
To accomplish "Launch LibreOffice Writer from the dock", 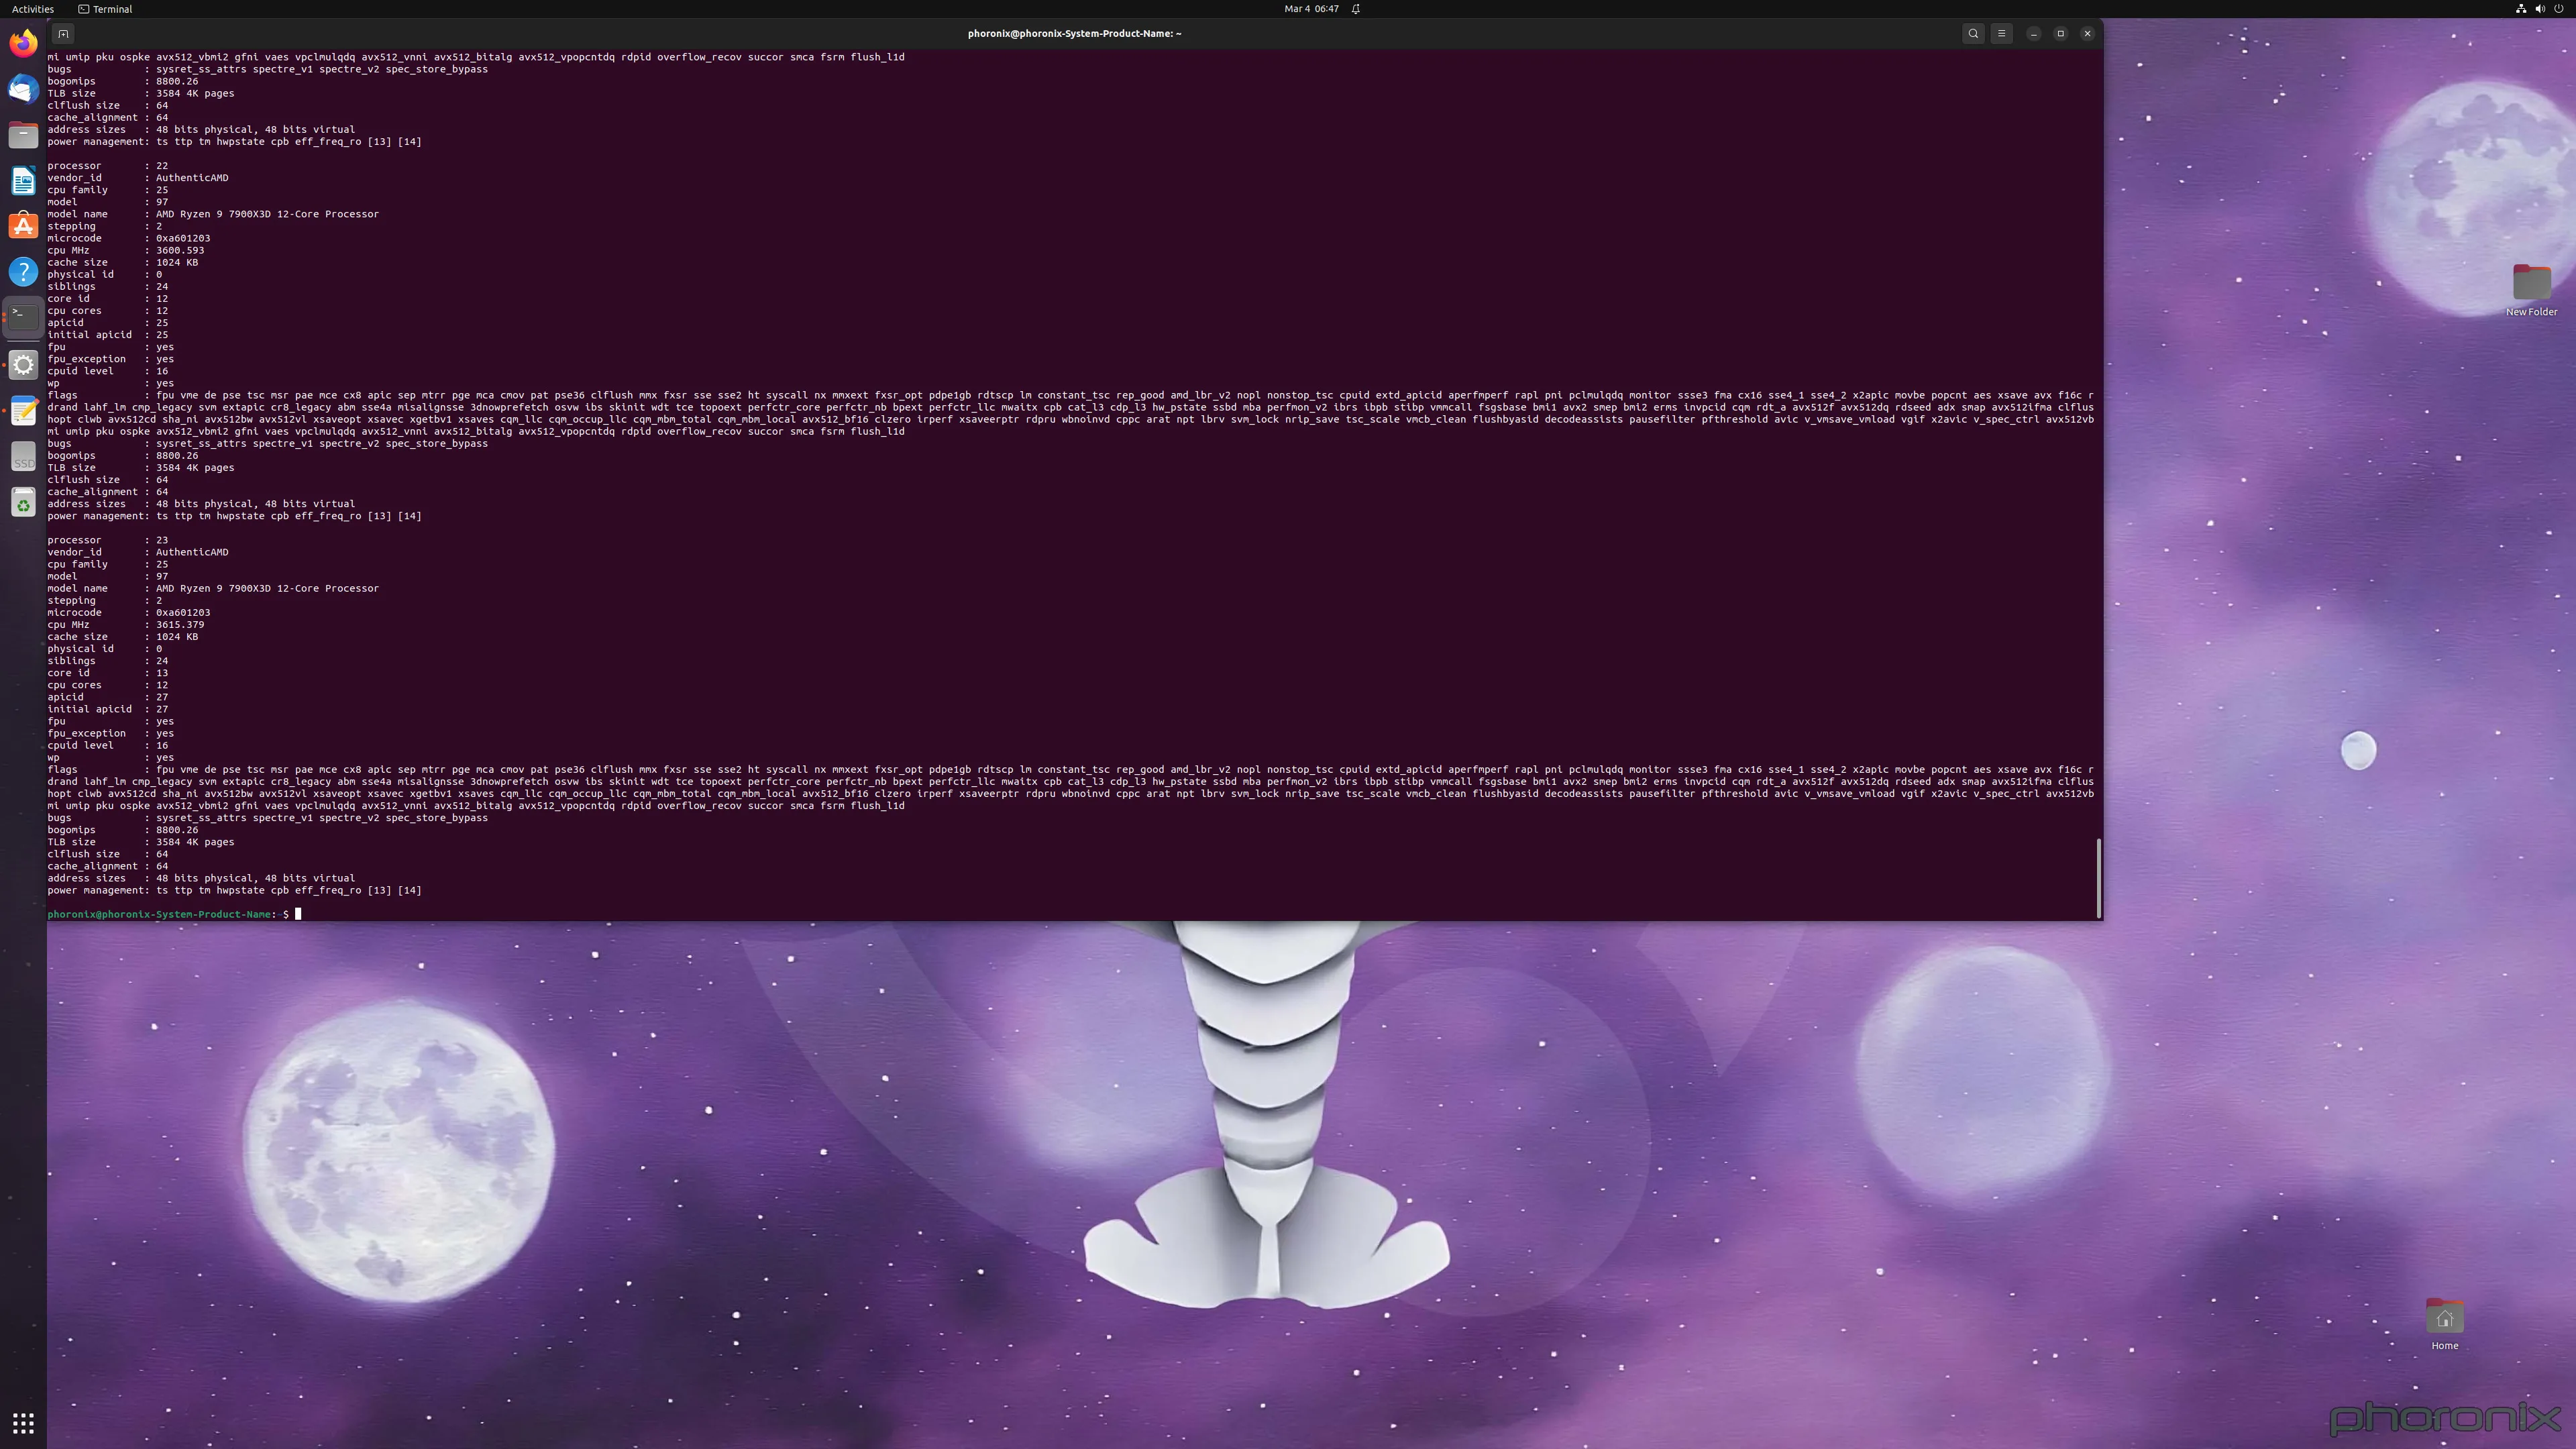I will click(x=23, y=180).
